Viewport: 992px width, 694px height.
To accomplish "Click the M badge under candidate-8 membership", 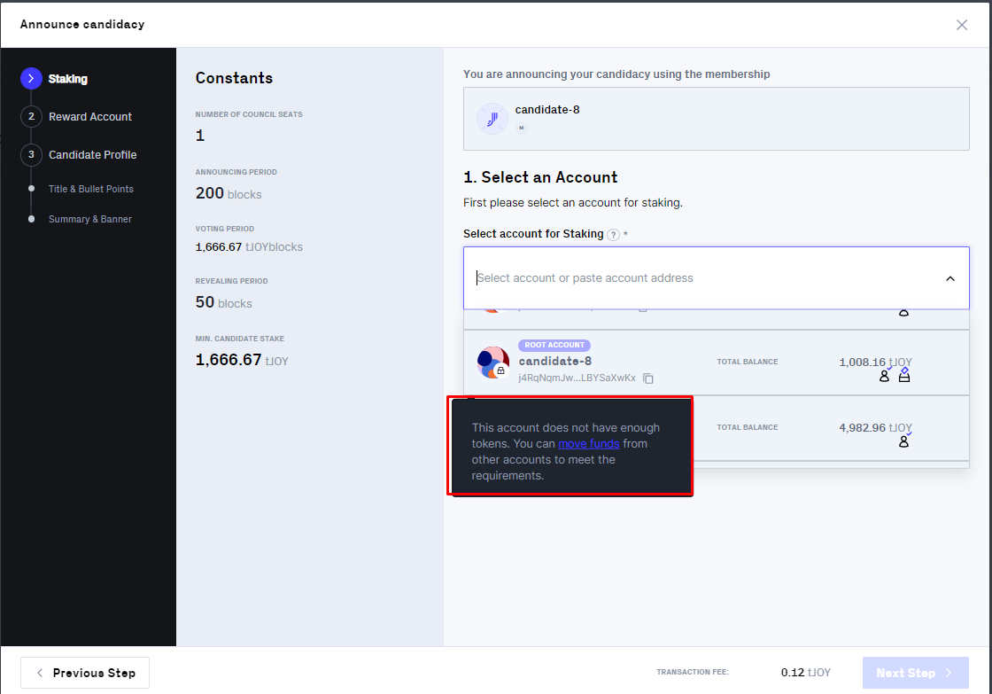I will (522, 128).
